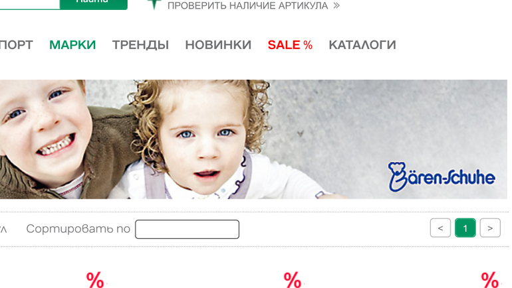Go to next page with > arrow
This screenshot has width=512, height=288.
(490, 228)
